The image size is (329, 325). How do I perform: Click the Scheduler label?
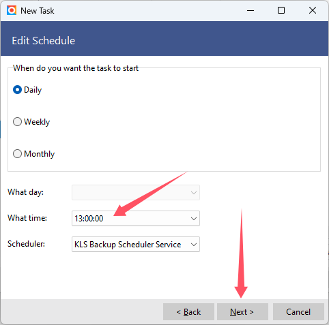(x=26, y=244)
